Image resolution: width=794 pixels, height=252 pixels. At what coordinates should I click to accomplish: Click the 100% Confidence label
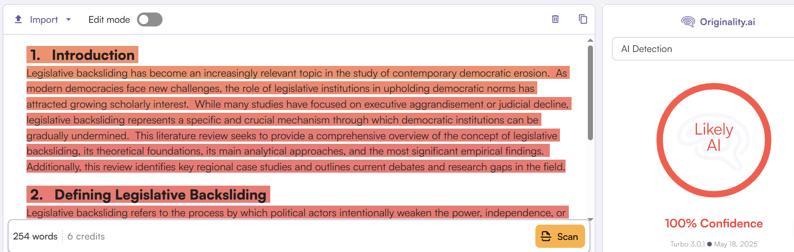[714, 223]
